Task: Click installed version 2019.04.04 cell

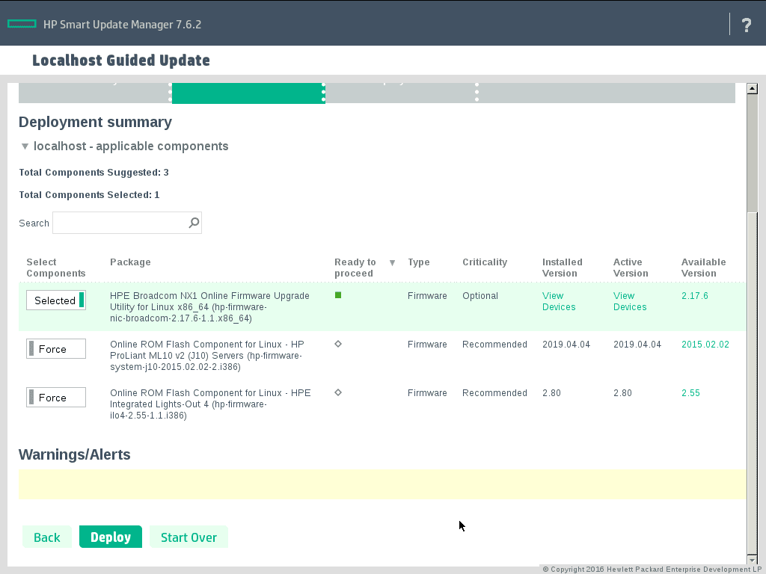Action: [566, 344]
